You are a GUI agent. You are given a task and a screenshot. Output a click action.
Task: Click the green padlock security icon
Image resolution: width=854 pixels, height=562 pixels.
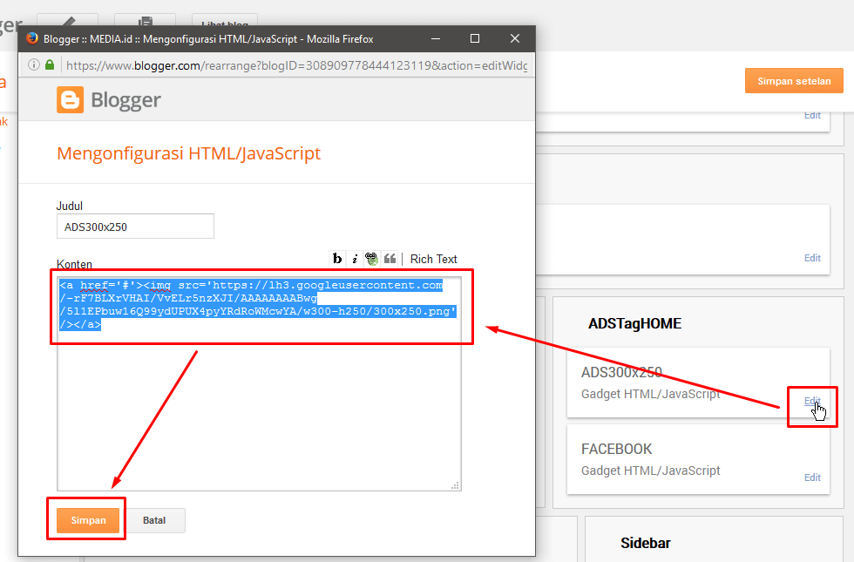coord(50,64)
